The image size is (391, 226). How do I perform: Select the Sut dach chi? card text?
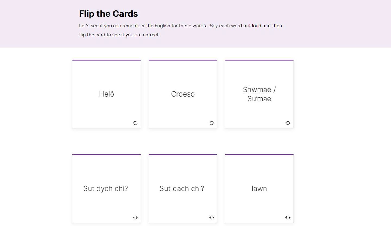[182, 188]
